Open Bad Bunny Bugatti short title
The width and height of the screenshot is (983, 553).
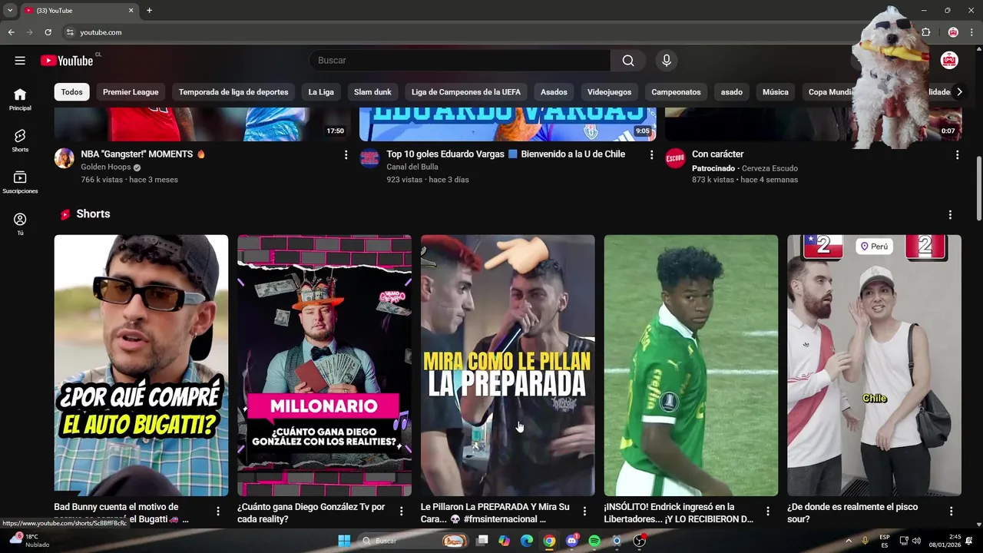(121, 513)
